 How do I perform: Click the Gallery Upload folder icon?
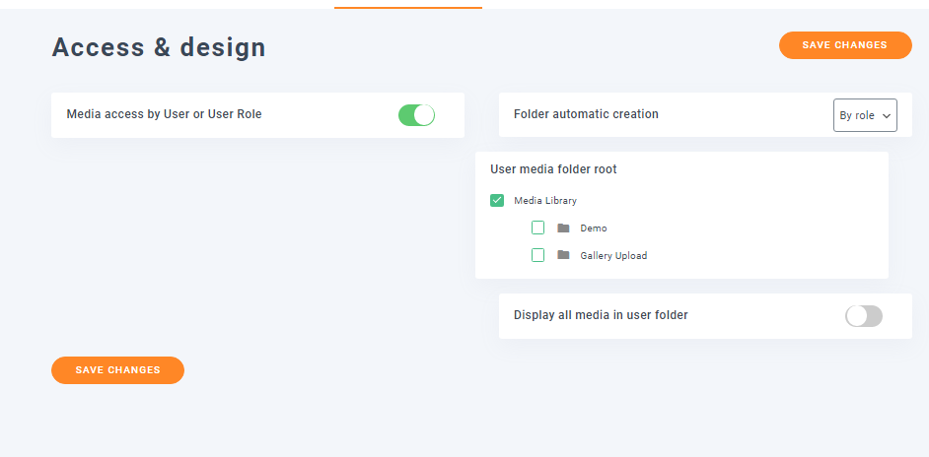point(563,255)
